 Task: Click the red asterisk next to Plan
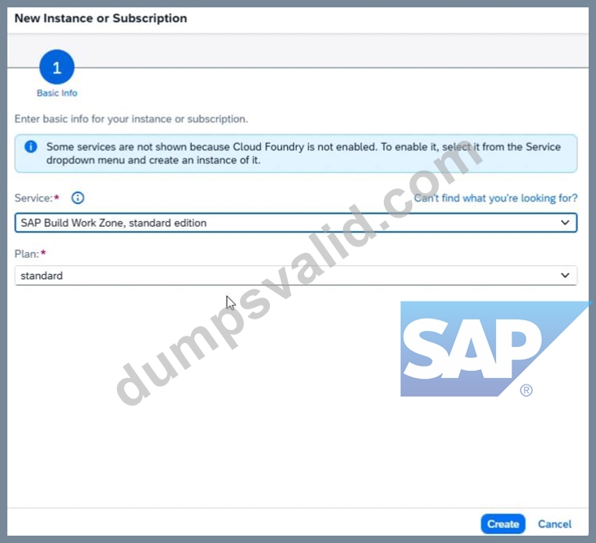coord(43,252)
